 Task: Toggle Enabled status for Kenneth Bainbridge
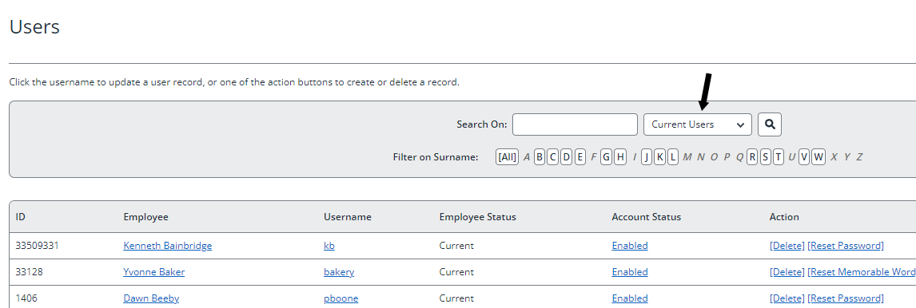click(630, 246)
